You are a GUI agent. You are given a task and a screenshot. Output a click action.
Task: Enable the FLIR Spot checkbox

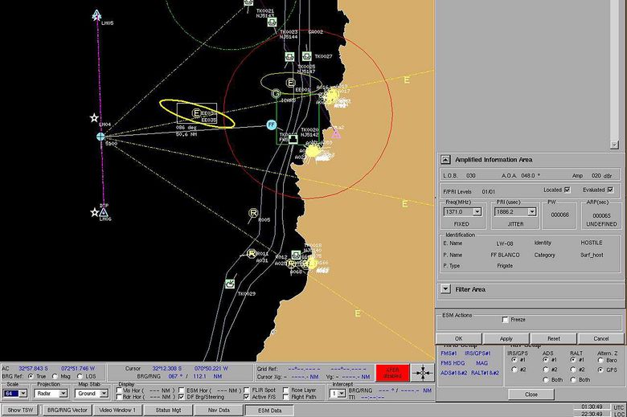(246, 390)
